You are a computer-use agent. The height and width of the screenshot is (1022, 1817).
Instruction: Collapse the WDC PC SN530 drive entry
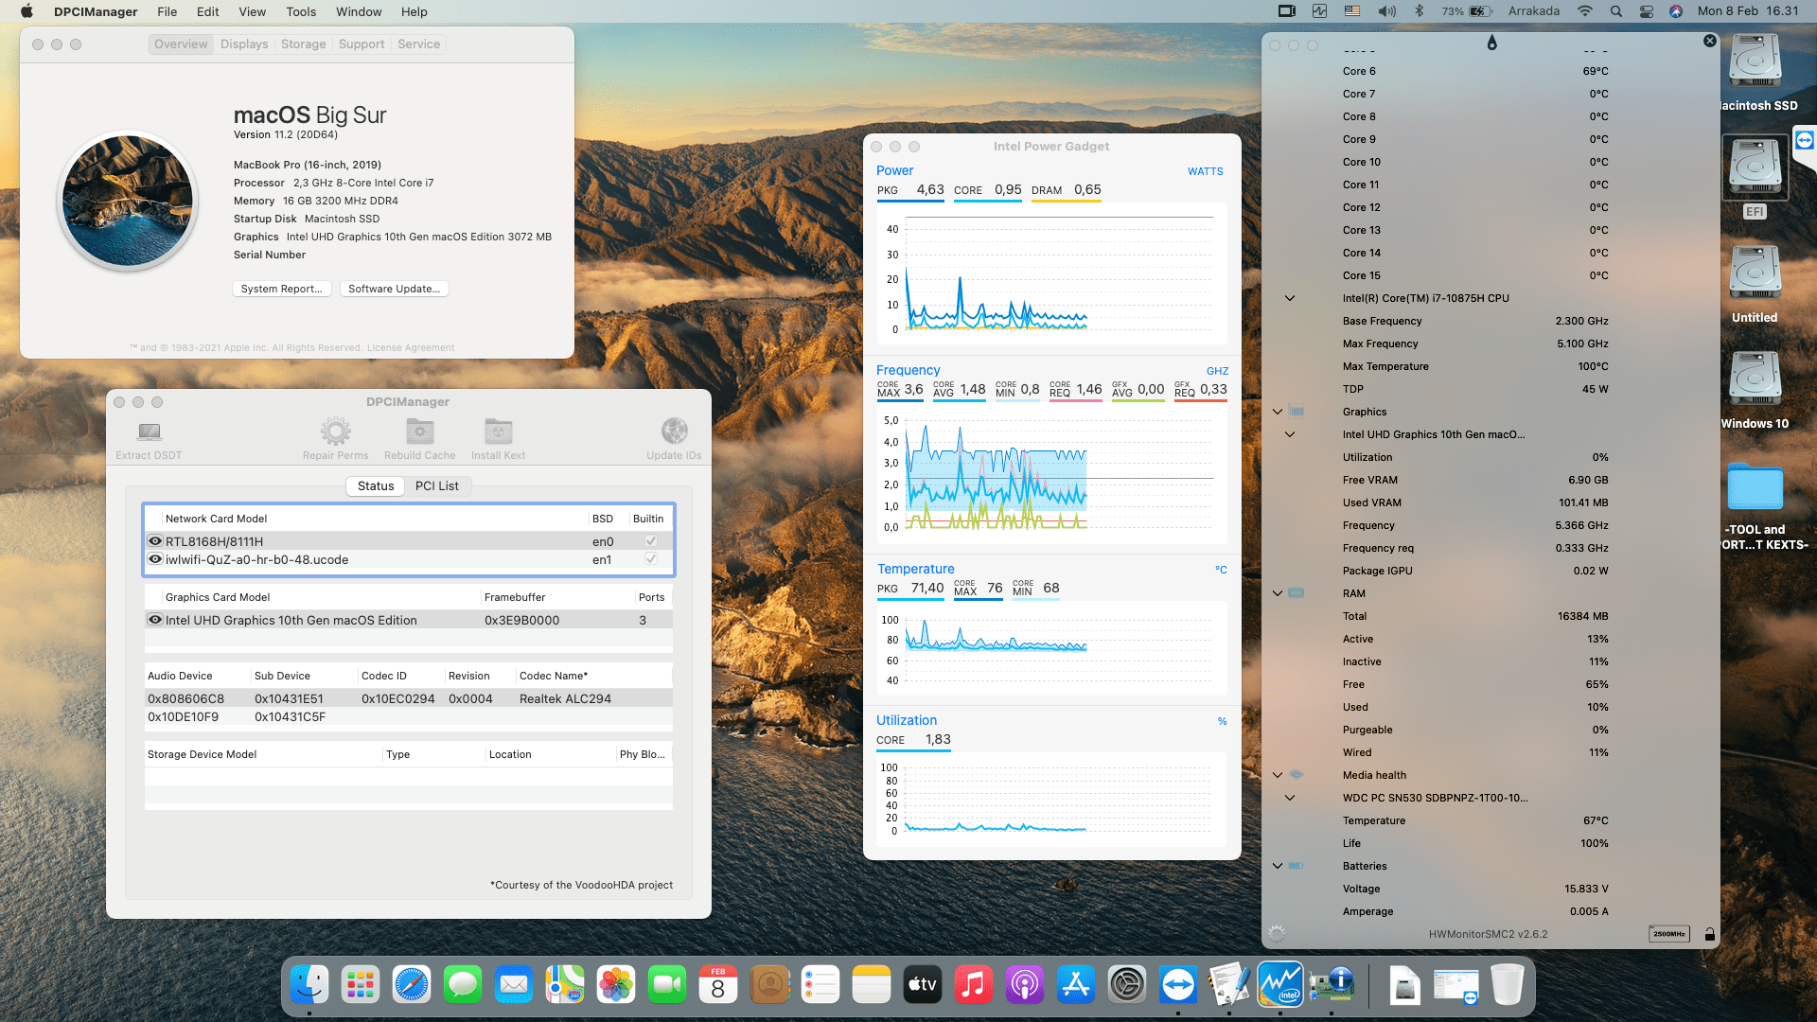pos(1289,798)
